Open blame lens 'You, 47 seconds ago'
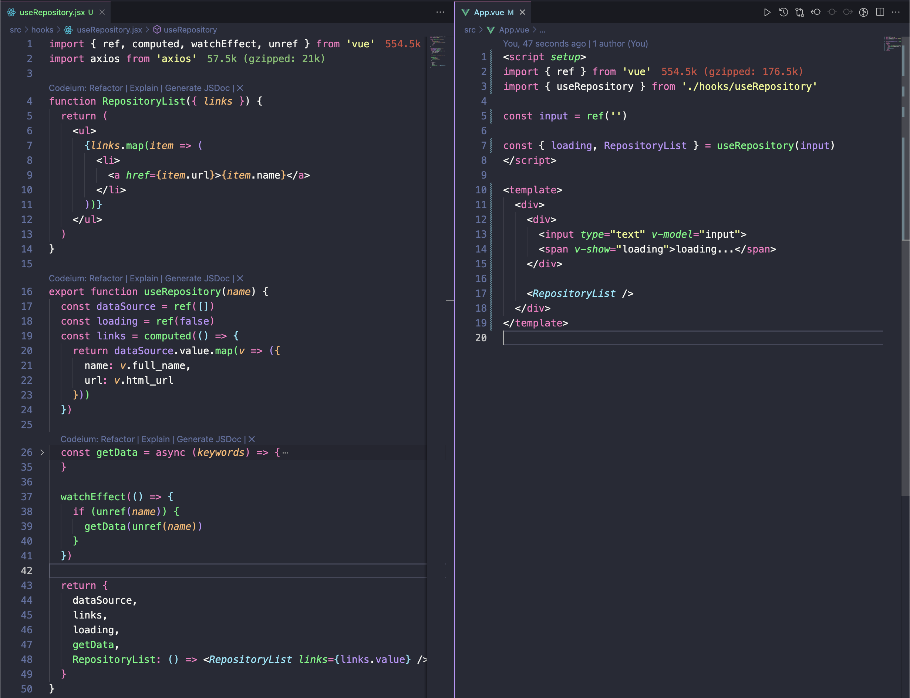The image size is (910, 698). 544,44
